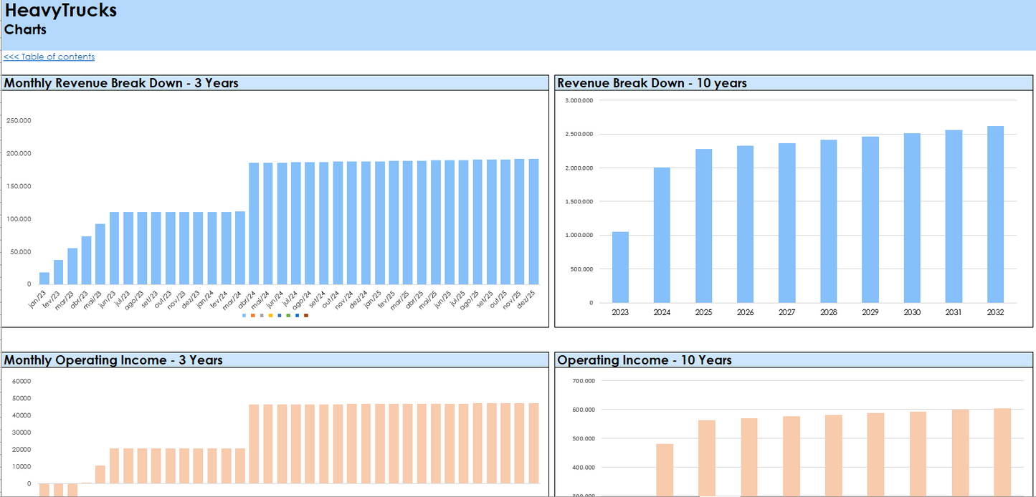Click the brown legend marker under monthly revenue
The image size is (1036, 497).
[x=306, y=316]
